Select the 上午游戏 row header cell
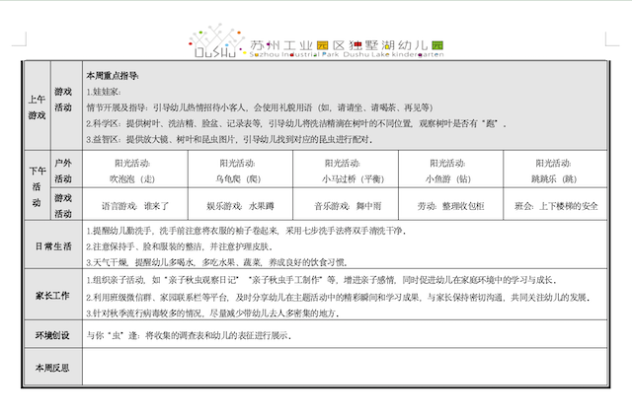 [36, 107]
